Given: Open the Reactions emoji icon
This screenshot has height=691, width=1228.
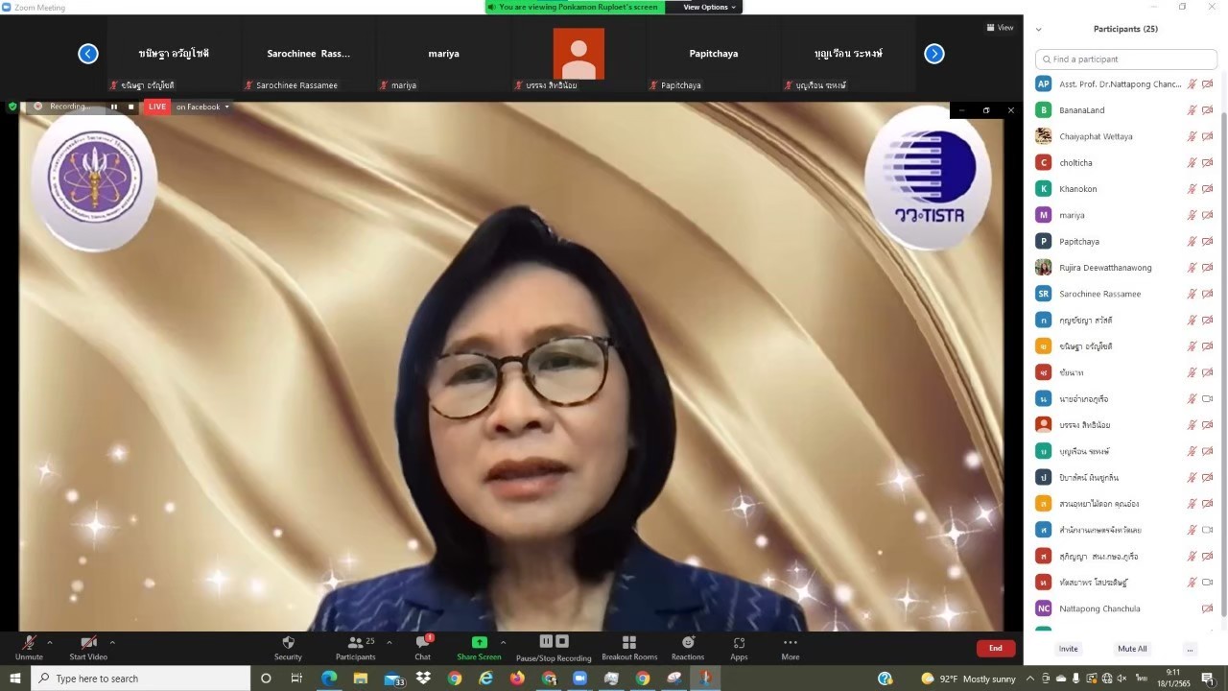Looking at the screenshot, I should point(688,642).
